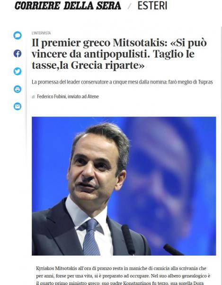Send article with envelope email icon

click(x=18, y=106)
